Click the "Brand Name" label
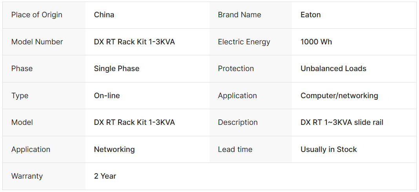 239,15
